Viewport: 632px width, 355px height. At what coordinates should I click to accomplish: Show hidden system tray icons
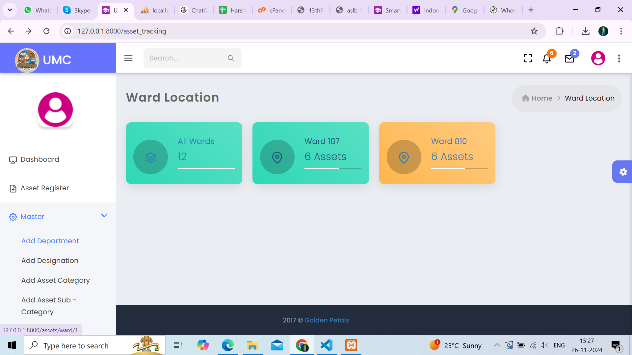pos(497,345)
